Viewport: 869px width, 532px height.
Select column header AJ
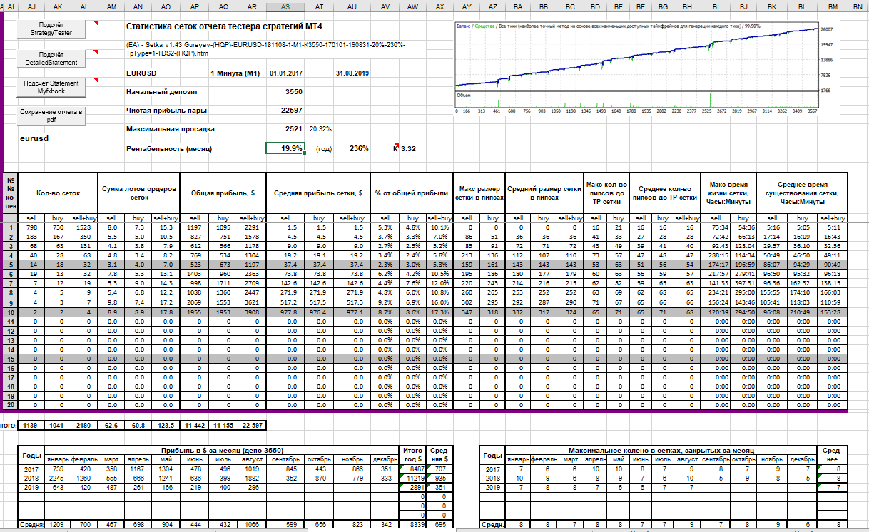pyautogui.click(x=31, y=6)
